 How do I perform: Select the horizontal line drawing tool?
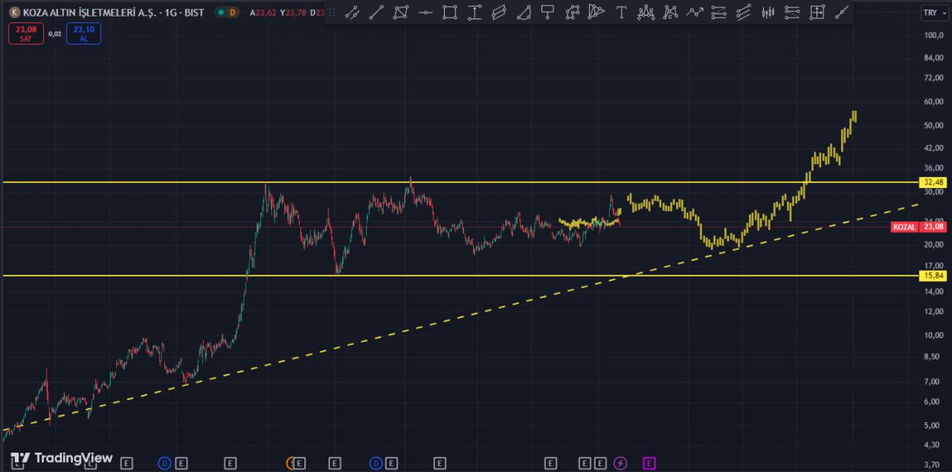tap(426, 12)
